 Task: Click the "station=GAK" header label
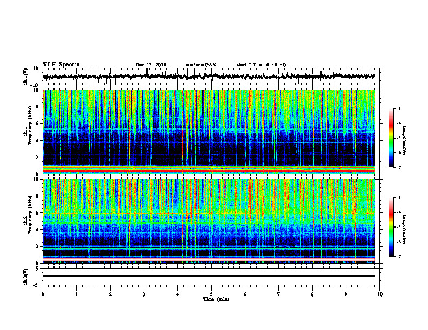[x=201, y=65]
